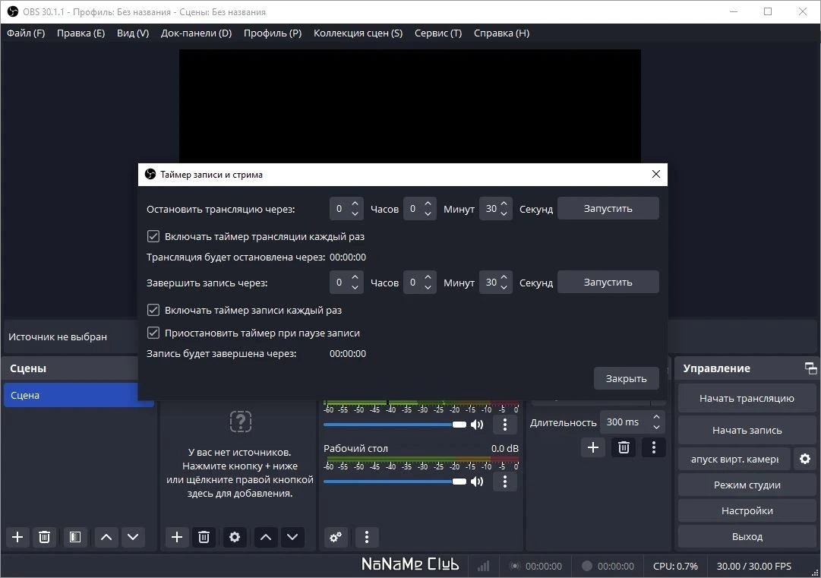
Task: Undock the Управление panel icon
Action: 810,368
